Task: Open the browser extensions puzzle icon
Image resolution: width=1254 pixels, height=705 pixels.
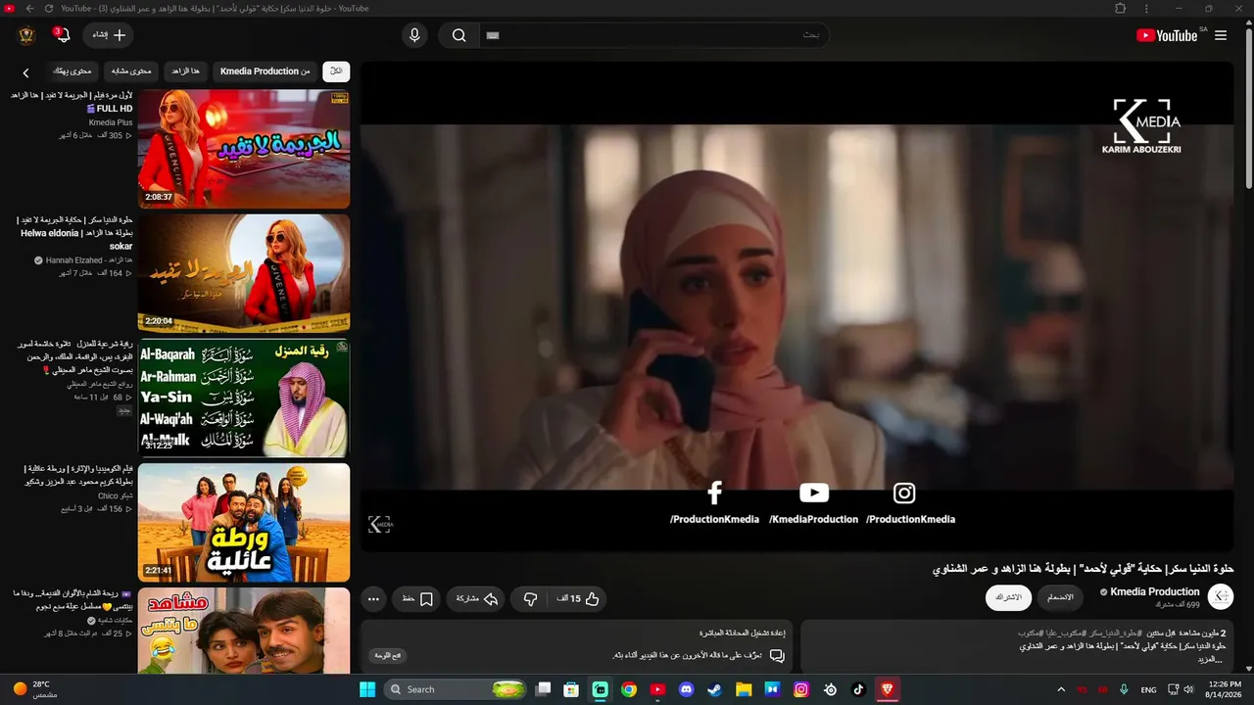Action: (1121, 8)
